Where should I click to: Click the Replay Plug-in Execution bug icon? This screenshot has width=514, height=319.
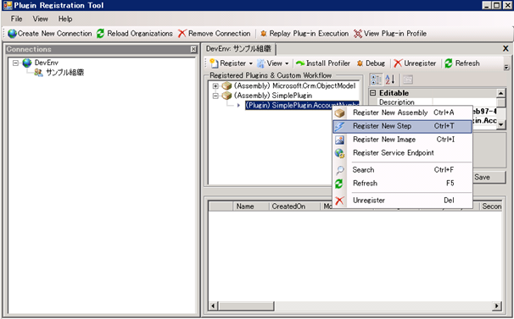point(263,33)
